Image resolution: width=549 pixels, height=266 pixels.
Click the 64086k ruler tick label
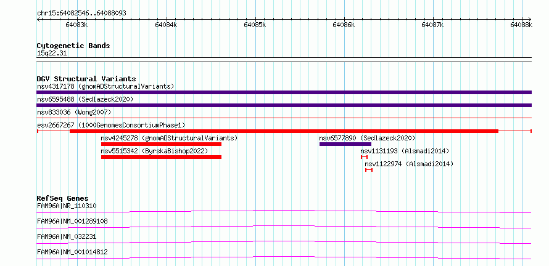tap(344, 25)
